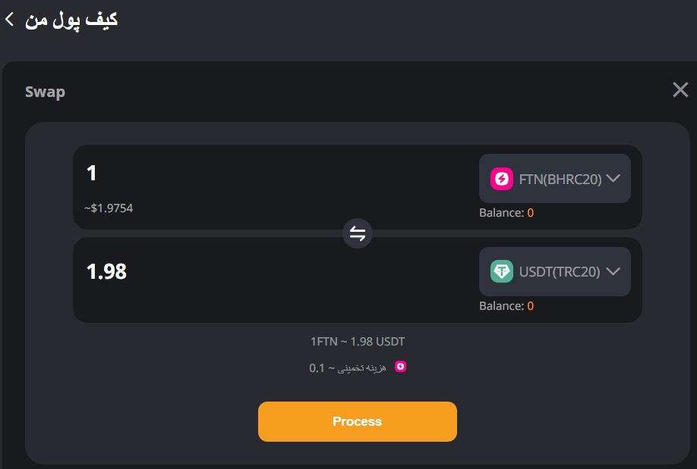
Task: Click the green USDT Tether logo
Action: coord(502,271)
